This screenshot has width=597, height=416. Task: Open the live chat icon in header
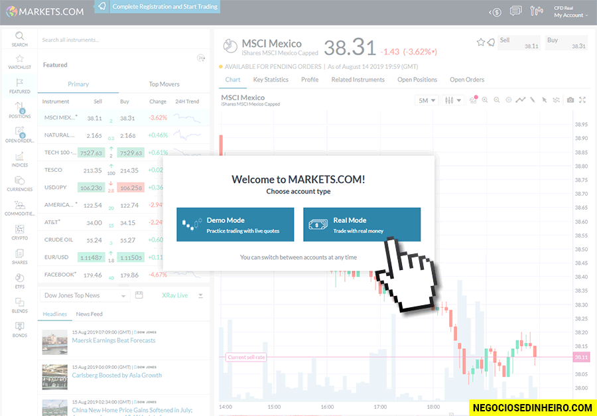pos(515,11)
